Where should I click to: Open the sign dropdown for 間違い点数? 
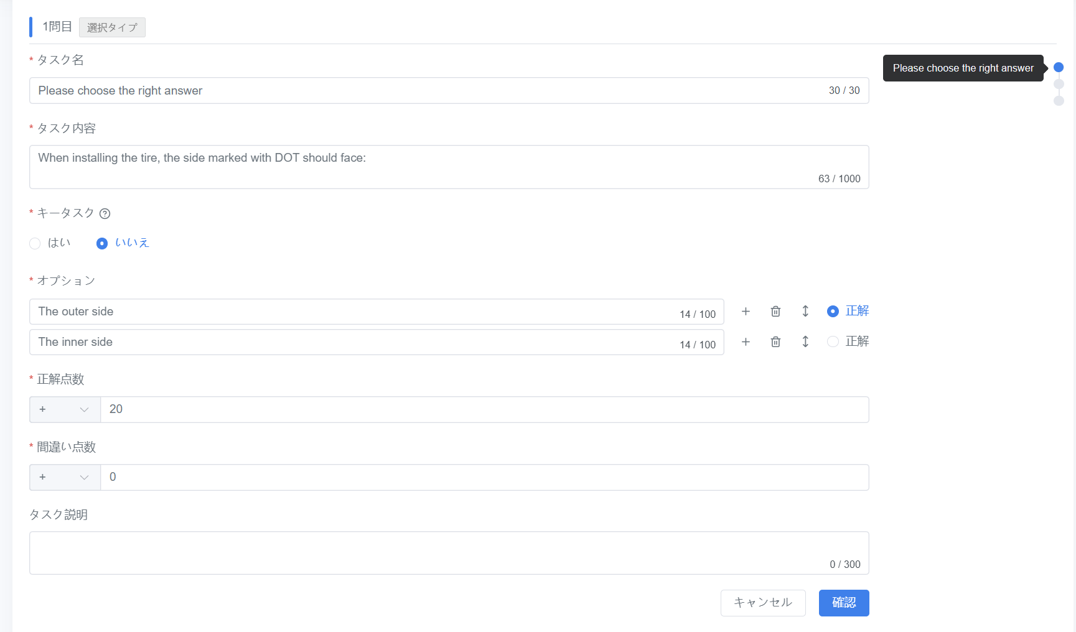[65, 477]
